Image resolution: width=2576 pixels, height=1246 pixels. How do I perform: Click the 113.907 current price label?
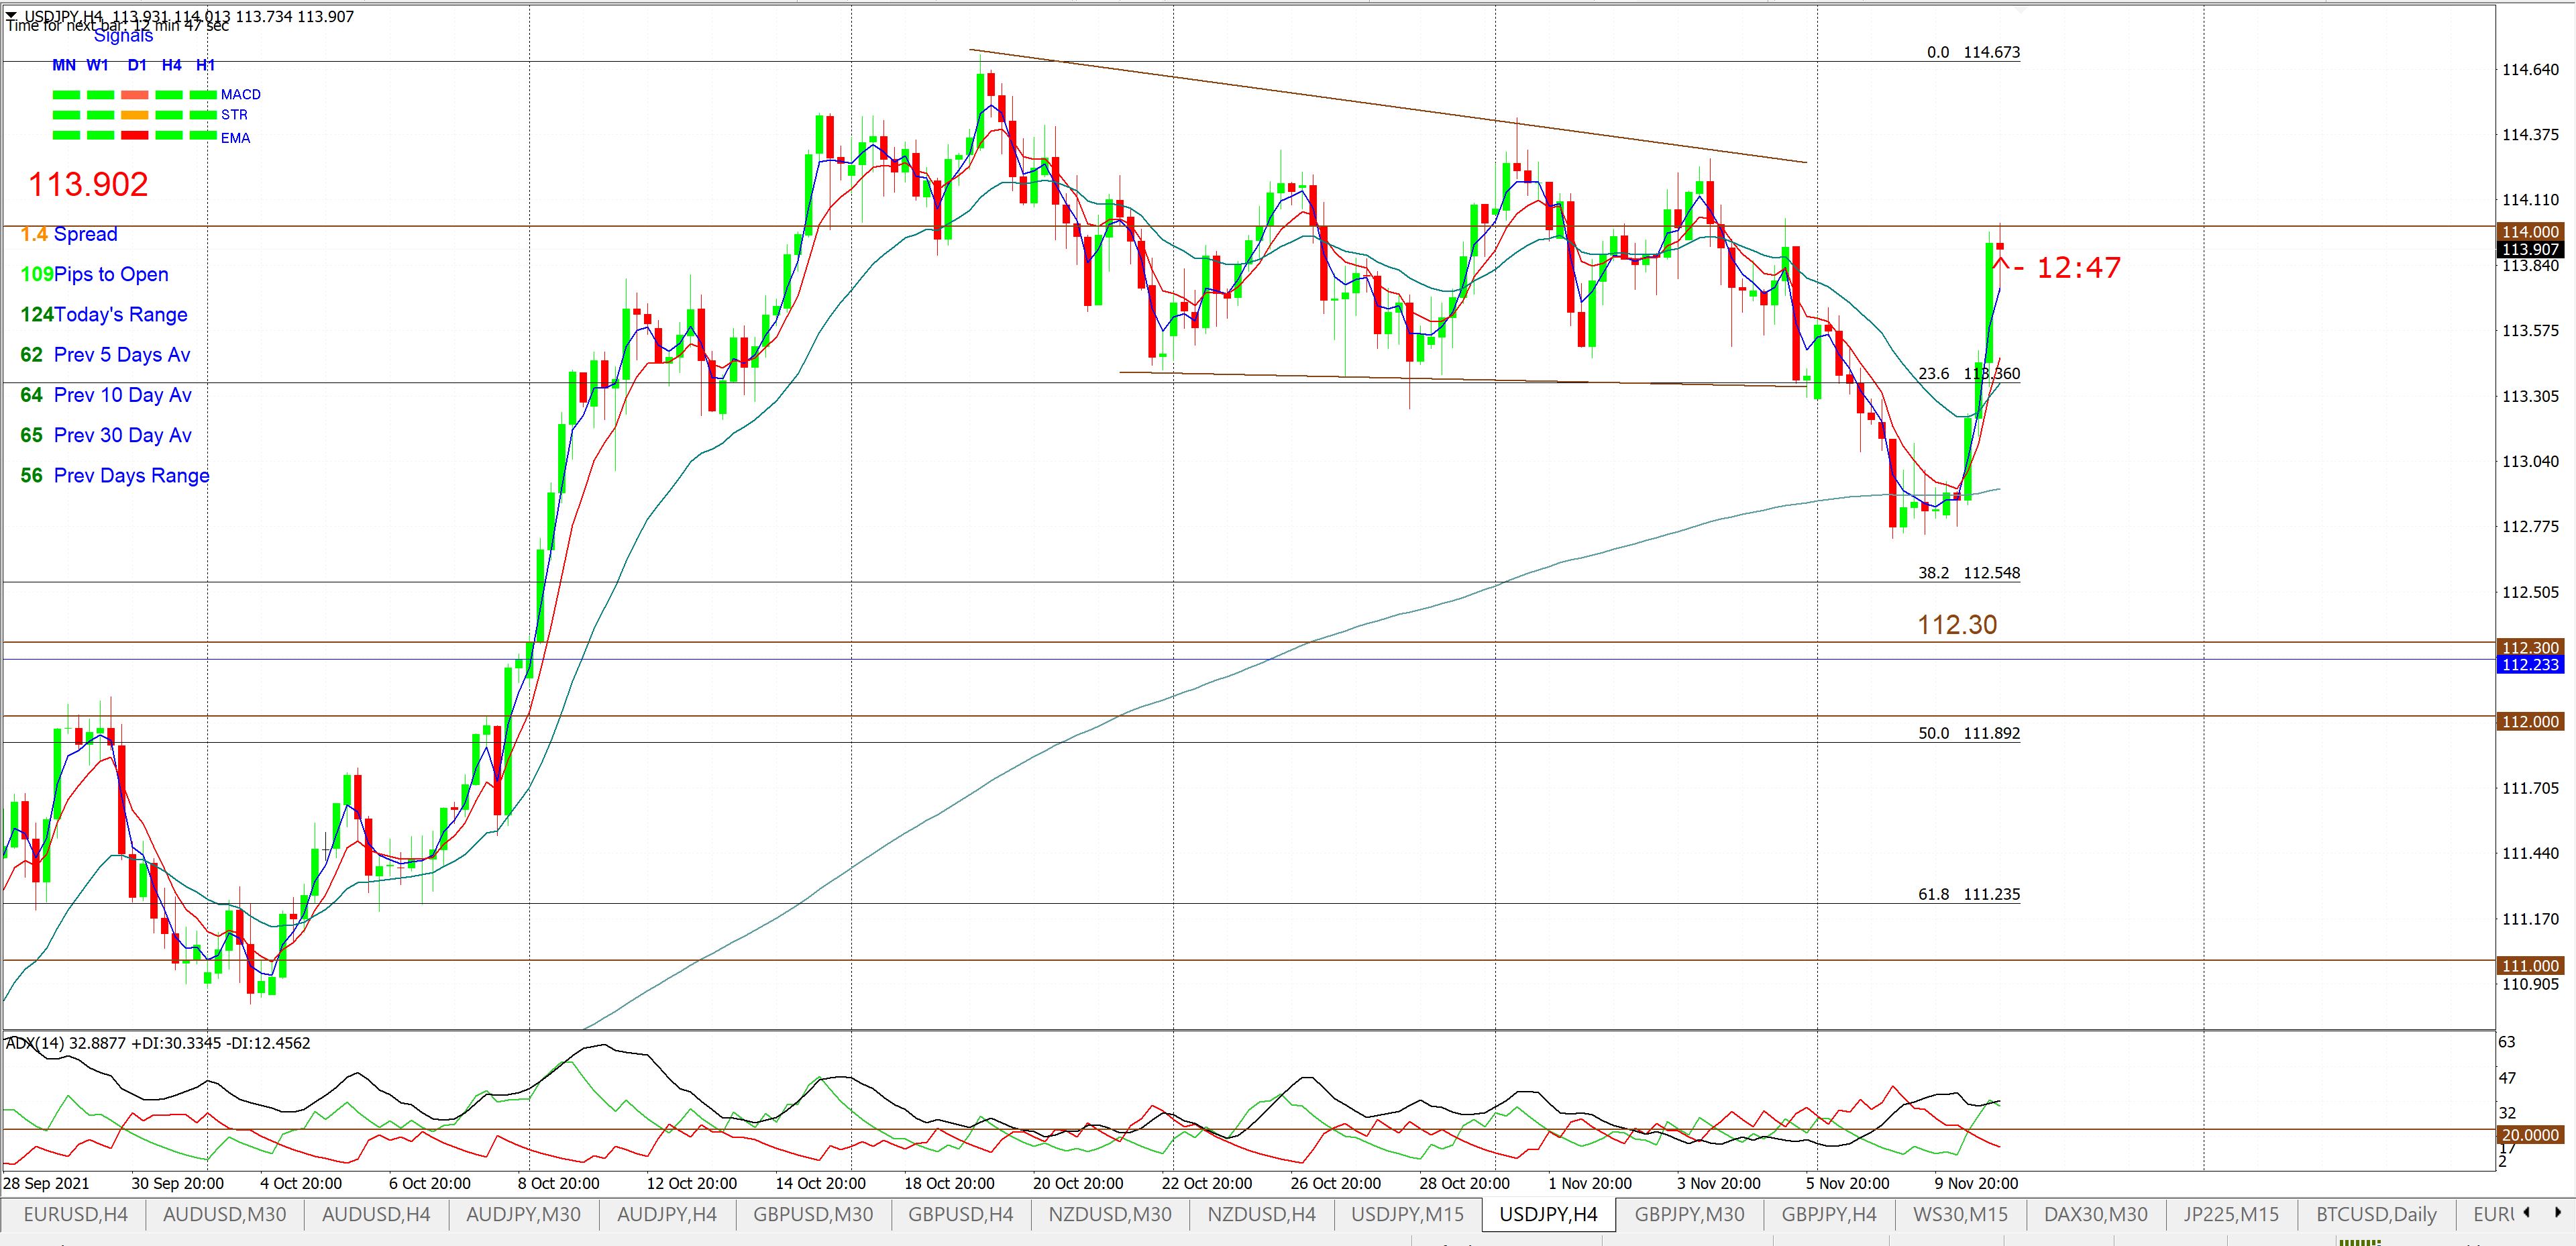(x=2530, y=249)
